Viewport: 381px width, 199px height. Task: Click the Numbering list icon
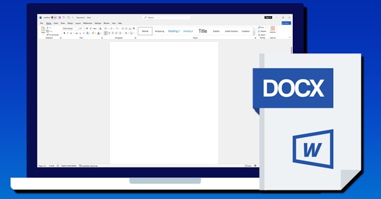coord(111,29)
